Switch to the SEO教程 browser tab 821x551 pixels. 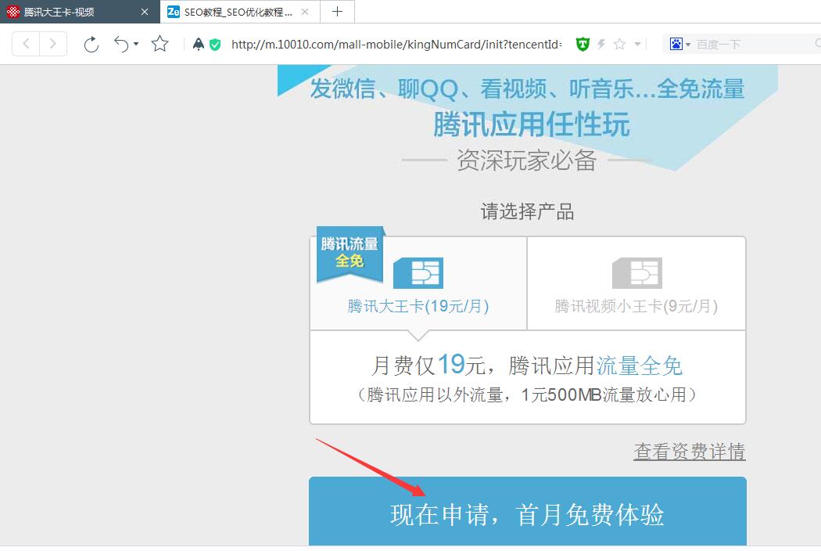pos(235,12)
